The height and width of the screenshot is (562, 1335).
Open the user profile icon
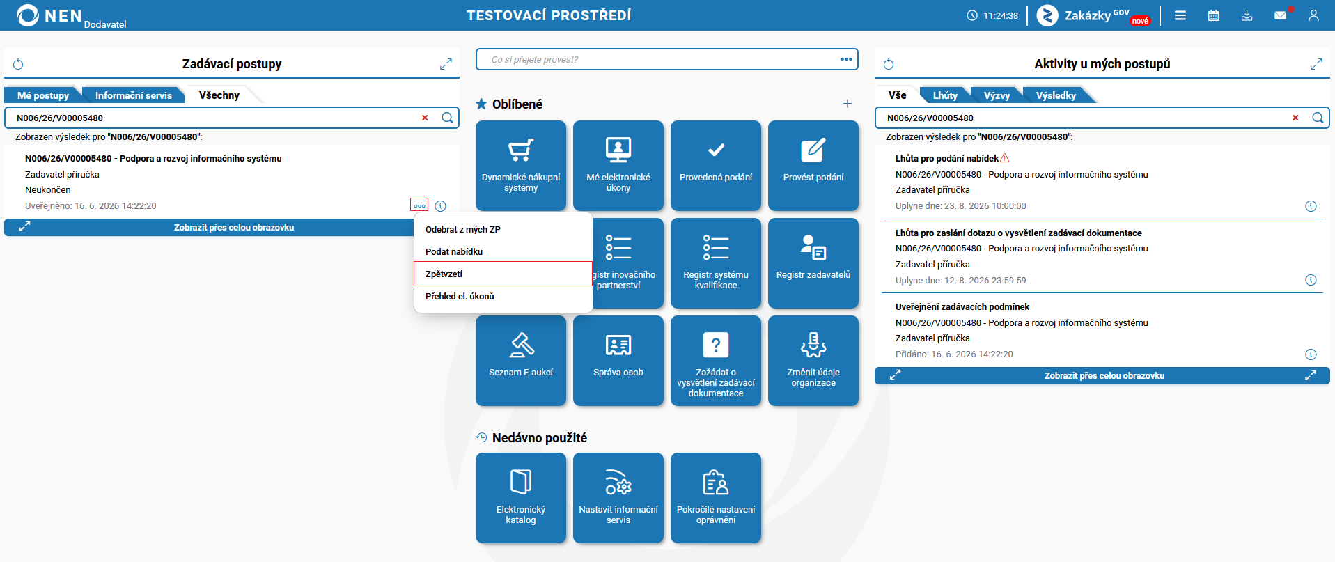[1313, 15]
